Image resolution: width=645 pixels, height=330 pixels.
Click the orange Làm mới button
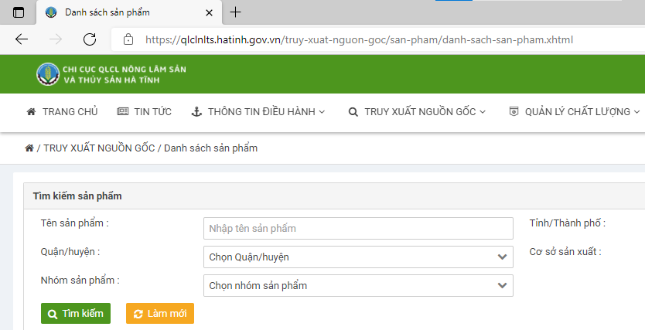click(160, 314)
